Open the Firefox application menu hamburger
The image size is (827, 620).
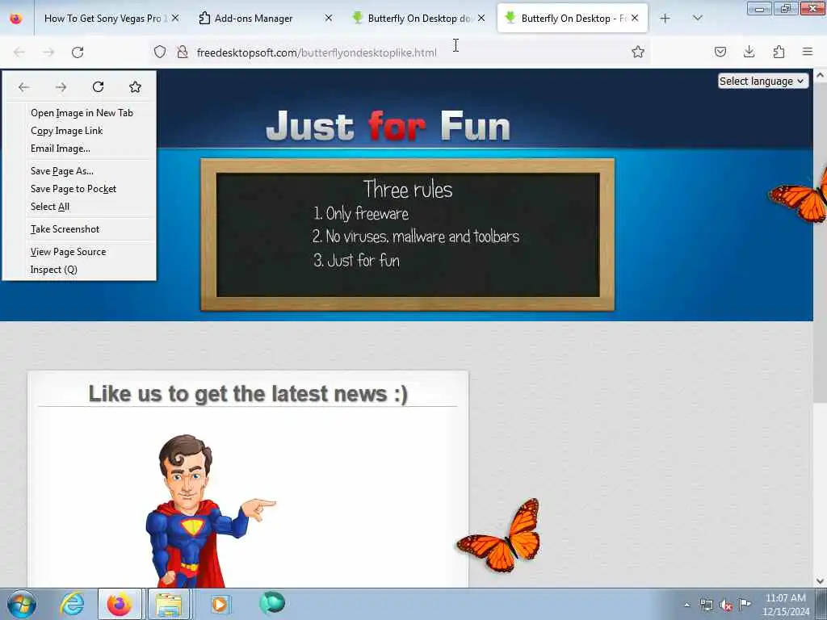[x=808, y=52]
